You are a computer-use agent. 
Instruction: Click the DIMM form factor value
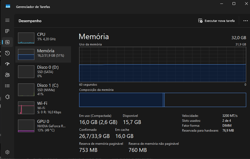pyautogui.click(x=227, y=126)
